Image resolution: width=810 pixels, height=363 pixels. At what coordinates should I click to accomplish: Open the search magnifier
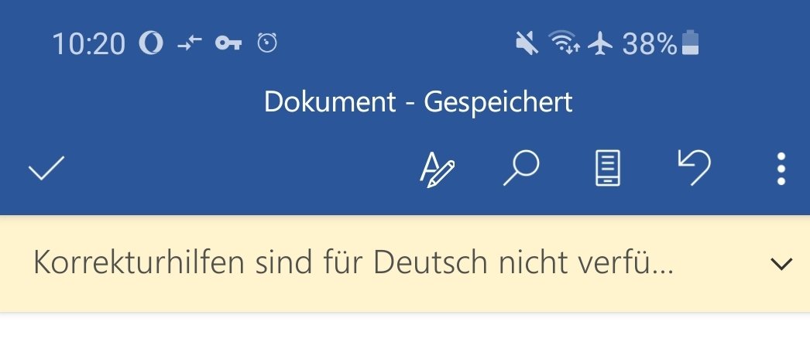521,168
